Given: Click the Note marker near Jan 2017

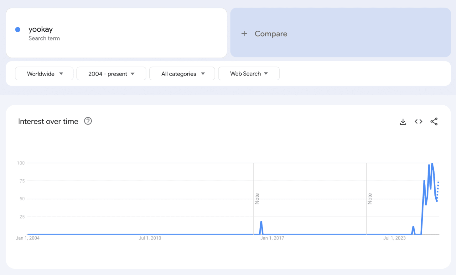Looking at the screenshot, I should click(257, 199).
